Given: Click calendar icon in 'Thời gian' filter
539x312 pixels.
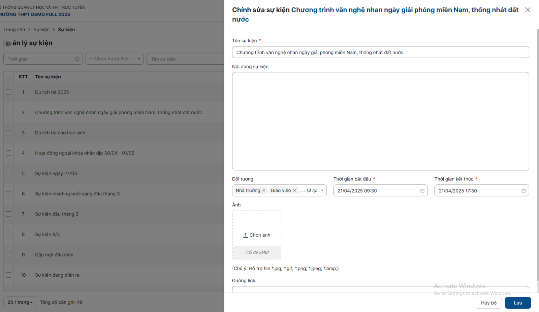Looking at the screenshot, I should point(77,59).
